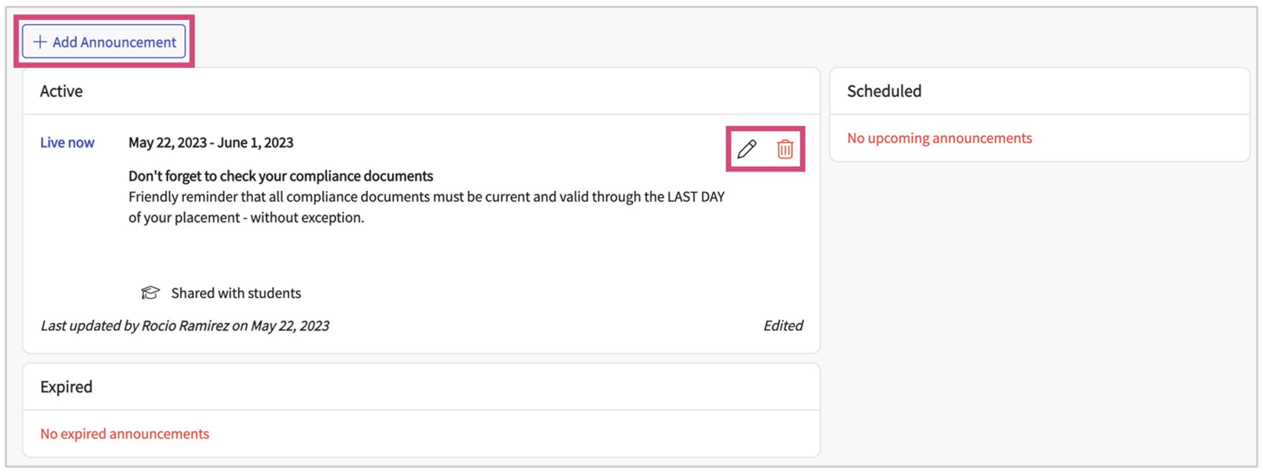Select the May 22 – June 1 date range
The width and height of the screenshot is (1263, 473).
tap(210, 143)
